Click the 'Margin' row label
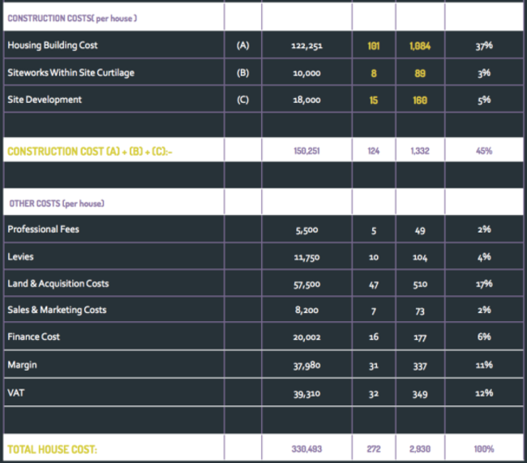The image size is (527, 463). point(22,365)
